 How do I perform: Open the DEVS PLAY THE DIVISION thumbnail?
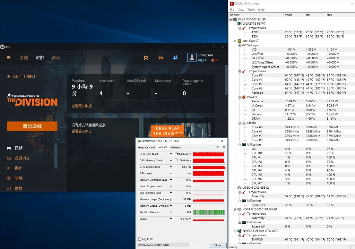point(179,130)
